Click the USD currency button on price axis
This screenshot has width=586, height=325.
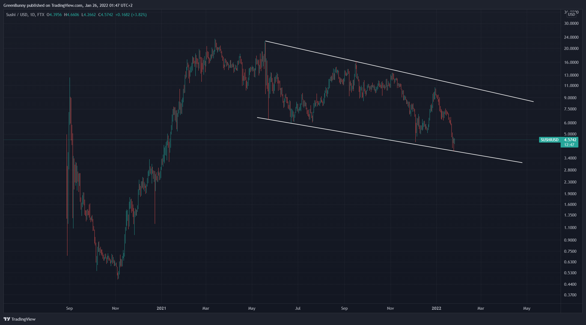pyautogui.click(x=572, y=14)
